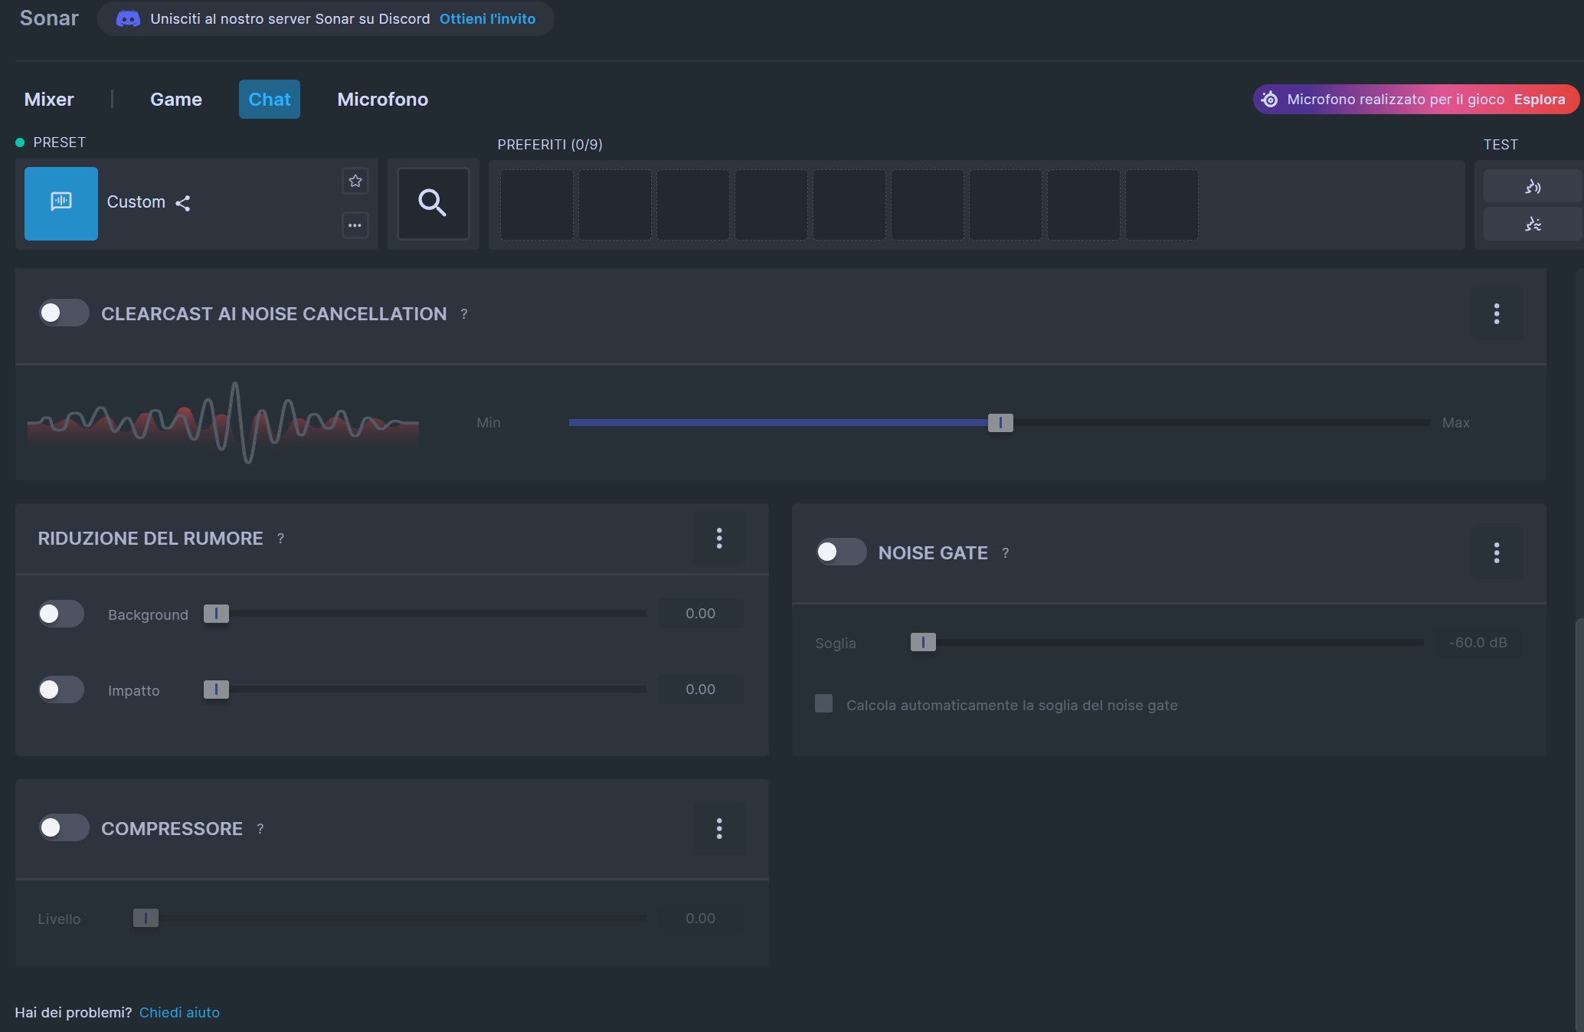Open the preset three-dots options icon
The image size is (1584, 1032).
click(x=355, y=225)
